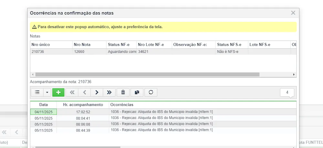Add a new record with green plus
323x148 pixels.
click(58, 92)
